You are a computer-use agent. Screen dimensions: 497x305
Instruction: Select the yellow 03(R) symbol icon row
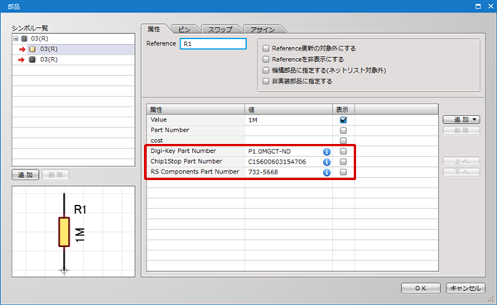pyautogui.click(x=73, y=50)
